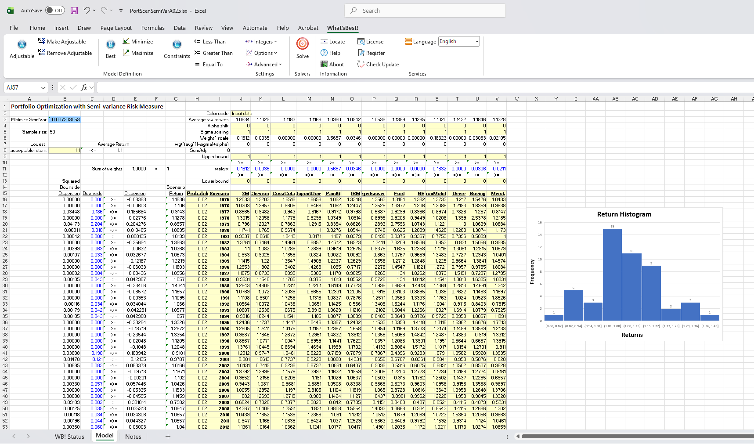Viewport: 754px width, 444px height.
Task: Toggle the AutoSave switch
Action: pyautogui.click(x=55, y=11)
